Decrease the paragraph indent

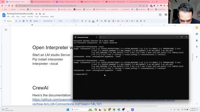coord(137,21)
